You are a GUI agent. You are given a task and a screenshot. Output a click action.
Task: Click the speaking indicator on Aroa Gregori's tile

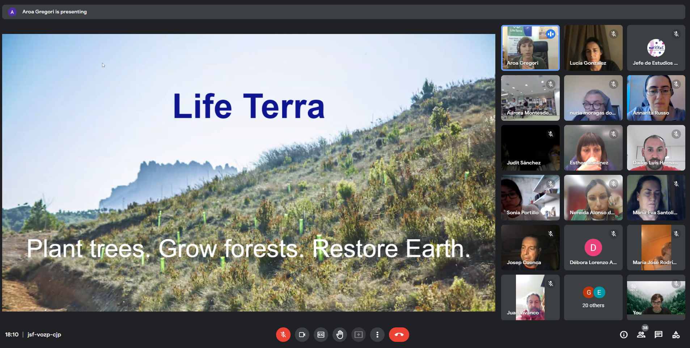(x=551, y=34)
